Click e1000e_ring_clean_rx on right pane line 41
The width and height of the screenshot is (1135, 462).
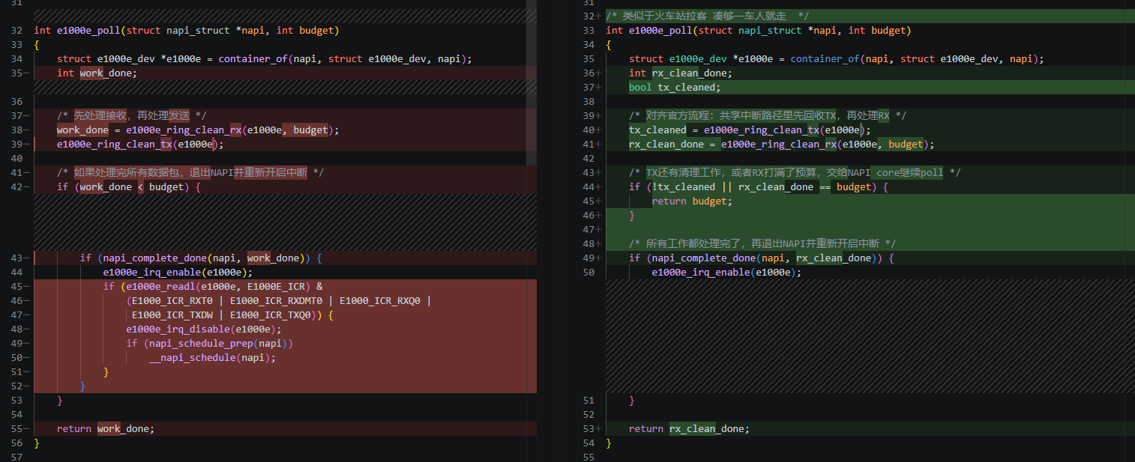[x=779, y=144]
